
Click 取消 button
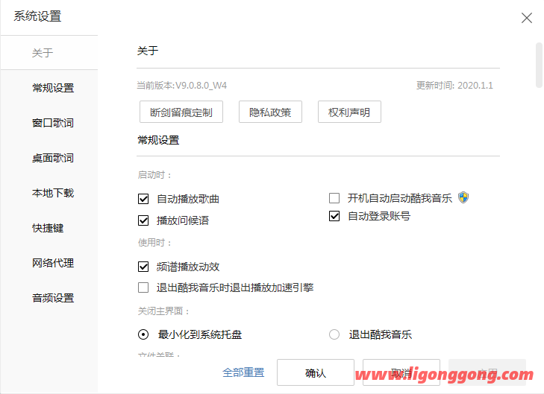401,372
